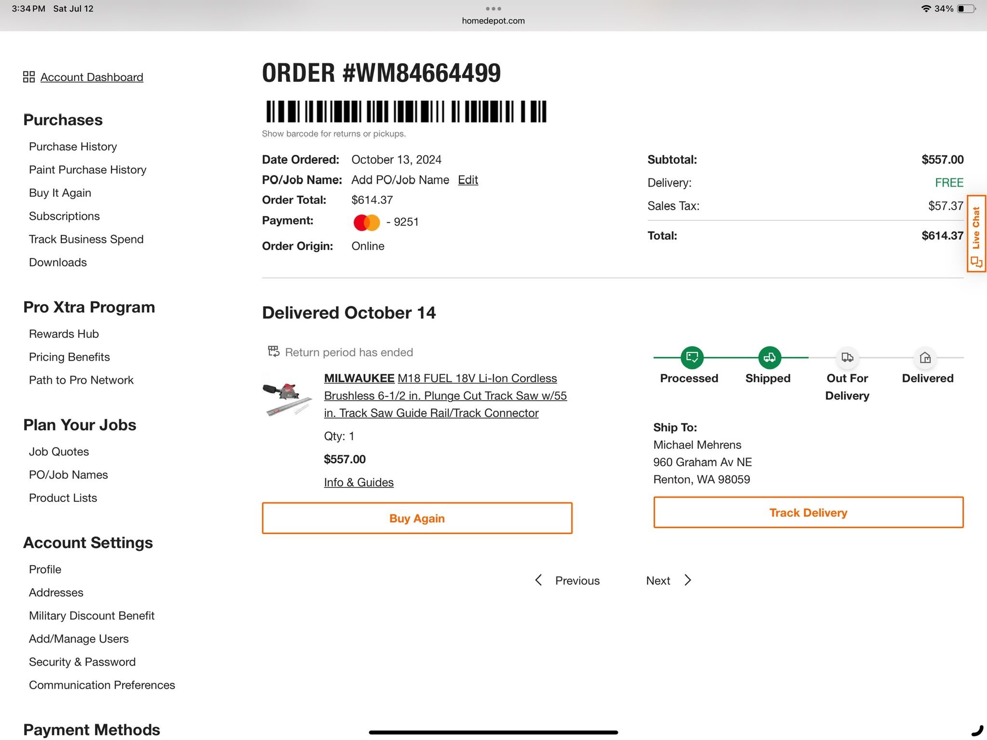Click the Sales Tax $57.37 amount
This screenshot has height=740, width=987.
click(946, 206)
